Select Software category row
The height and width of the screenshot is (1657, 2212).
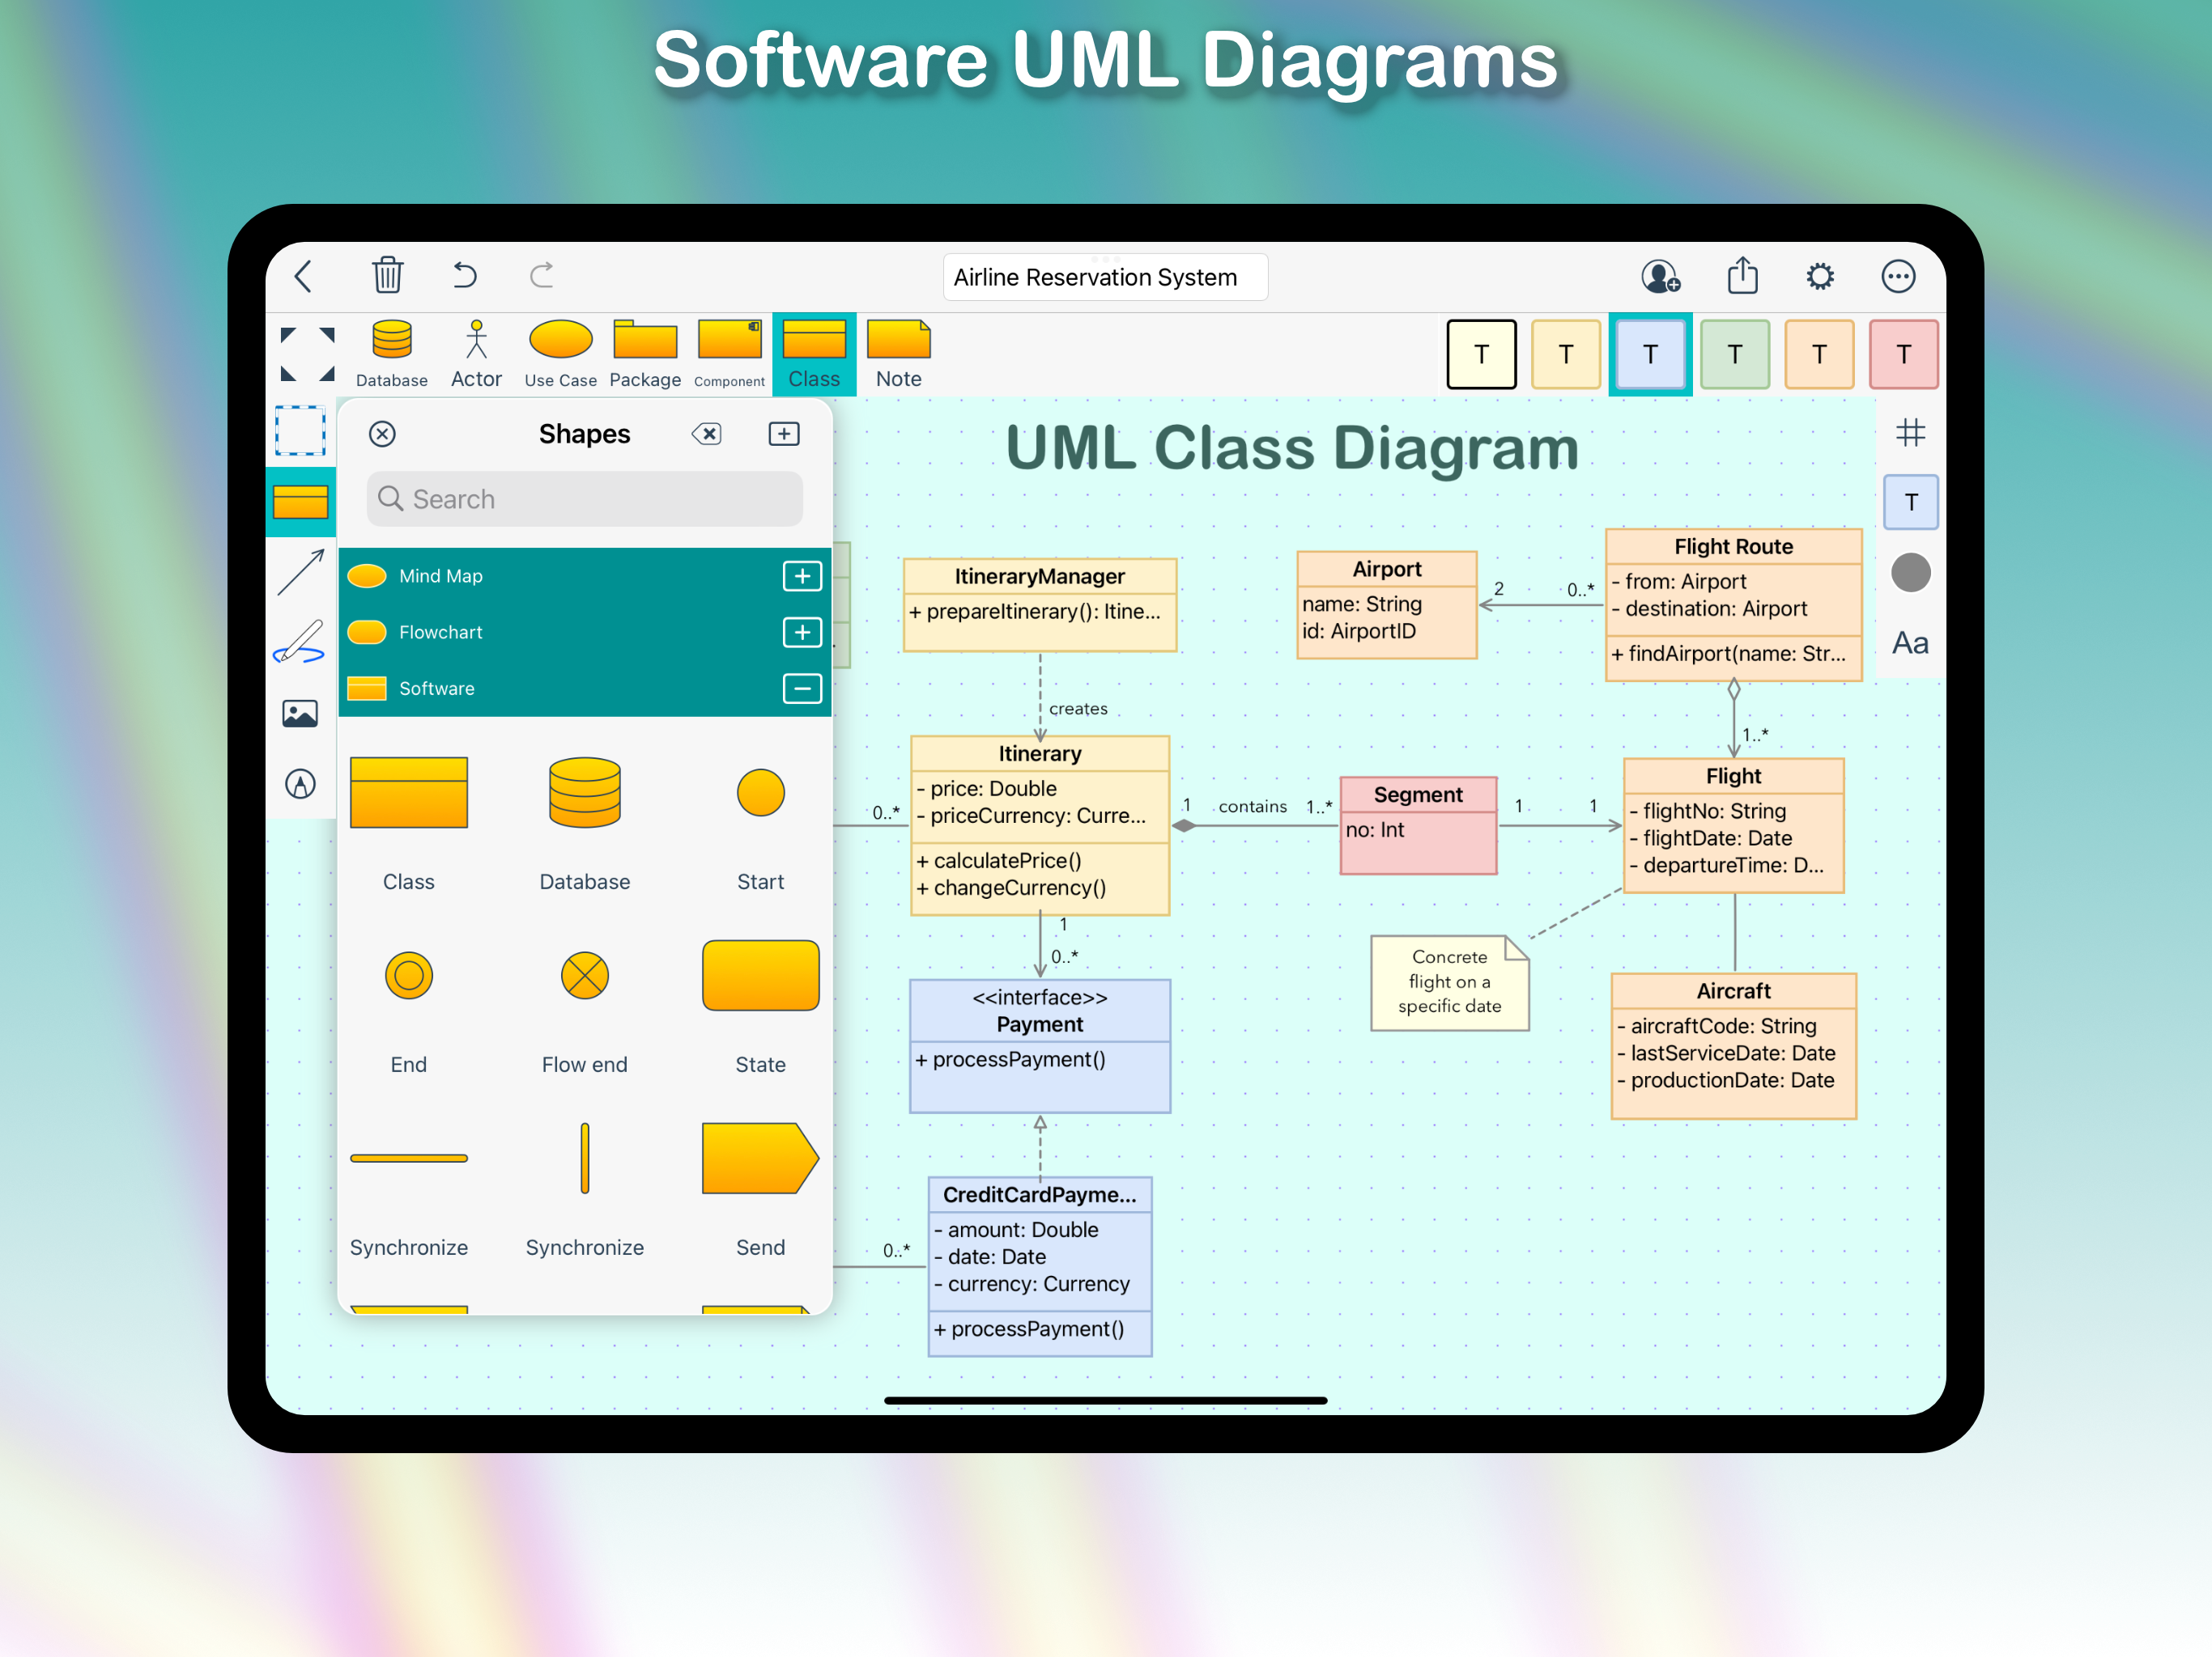pyautogui.click(x=584, y=689)
